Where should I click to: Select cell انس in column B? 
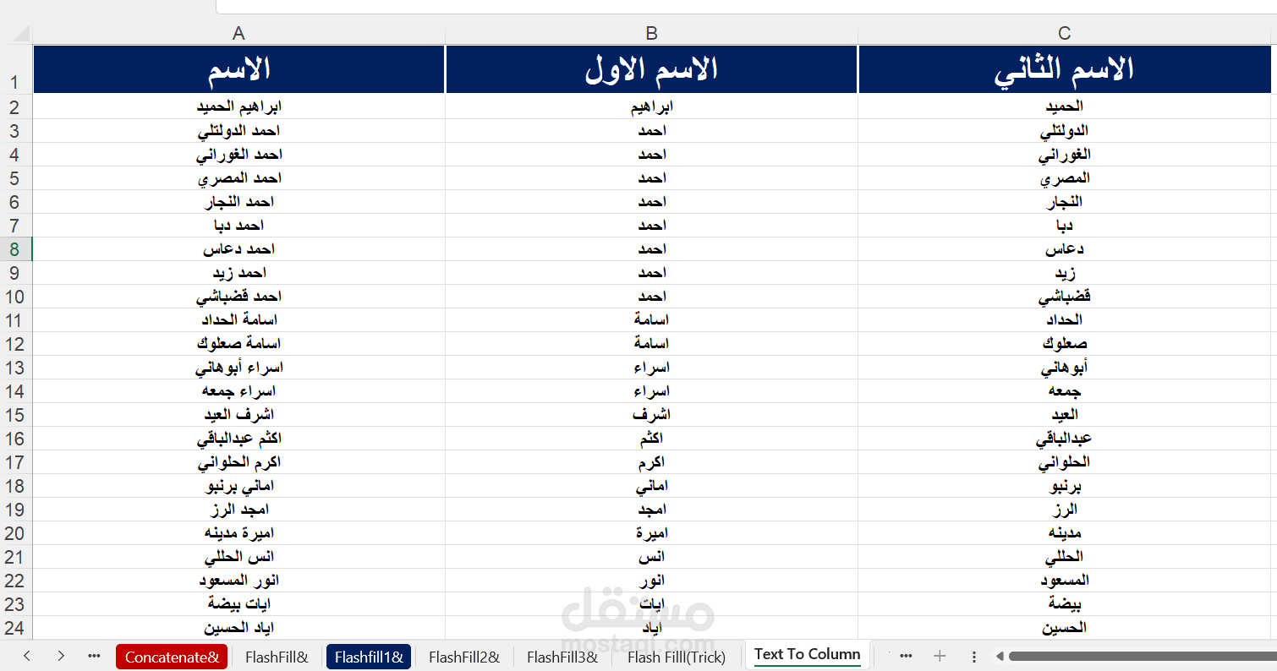[651, 557]
